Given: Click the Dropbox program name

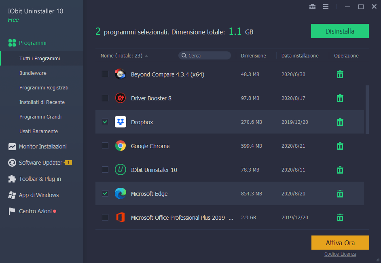Looking at the screenshot, I should point(142,122).
